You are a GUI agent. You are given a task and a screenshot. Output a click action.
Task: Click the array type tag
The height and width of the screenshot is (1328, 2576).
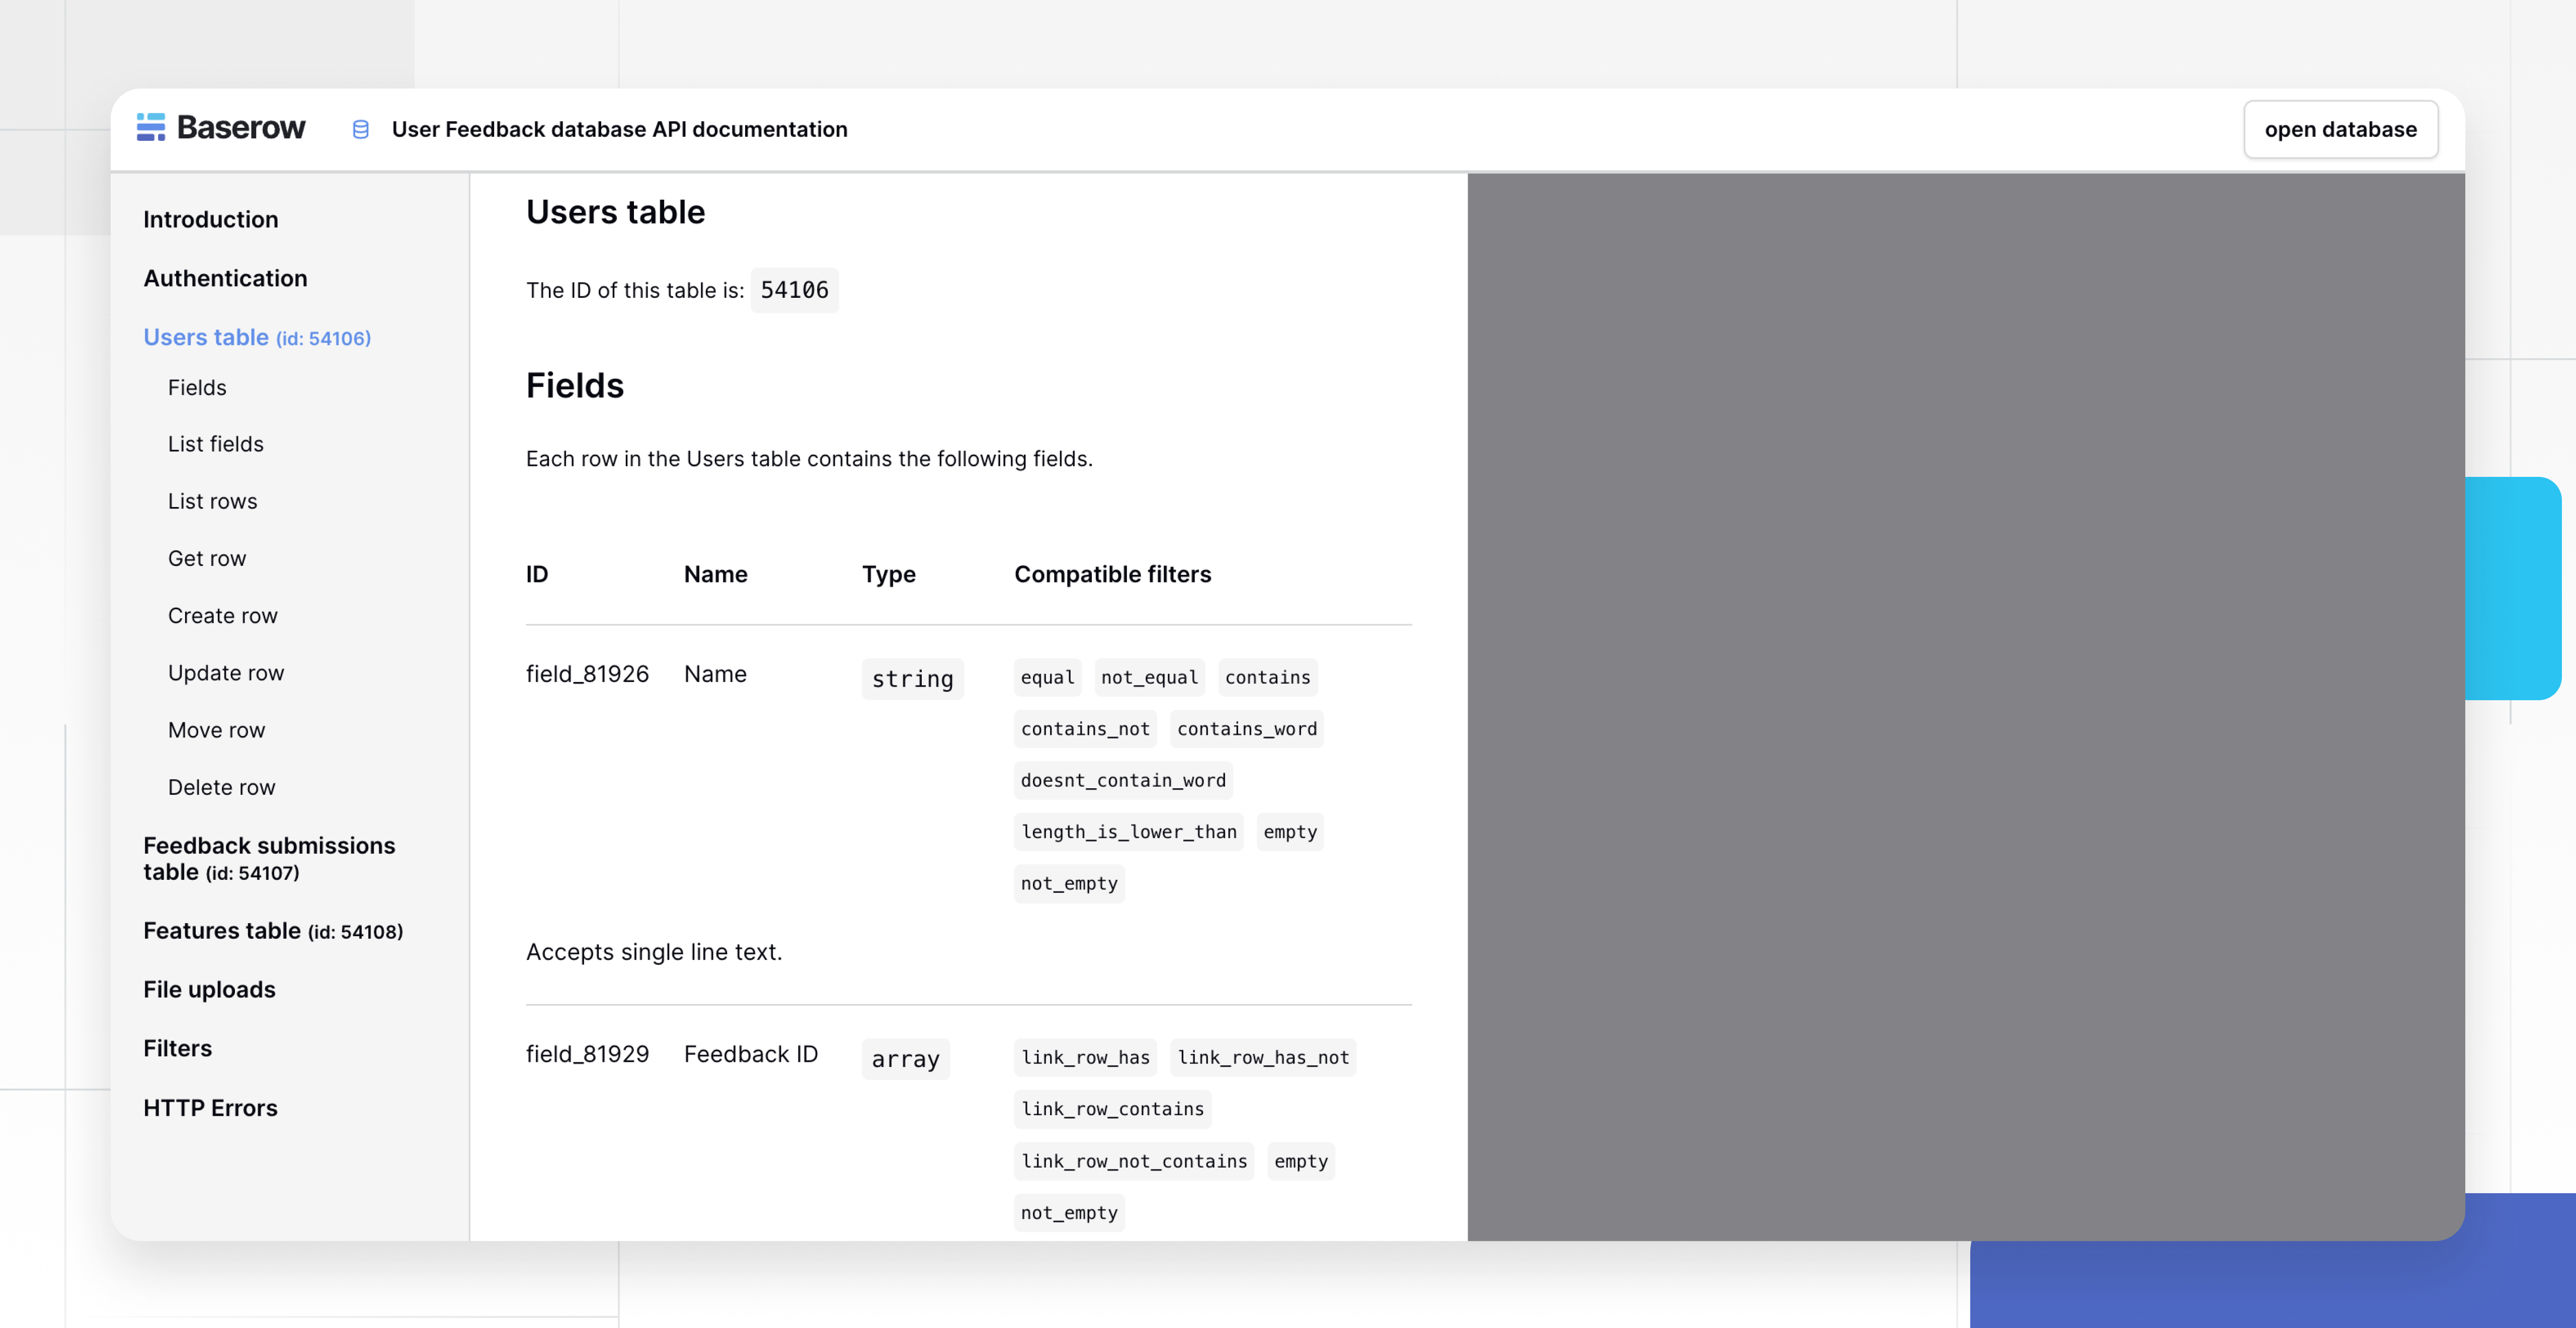[x=905, y=1059]
